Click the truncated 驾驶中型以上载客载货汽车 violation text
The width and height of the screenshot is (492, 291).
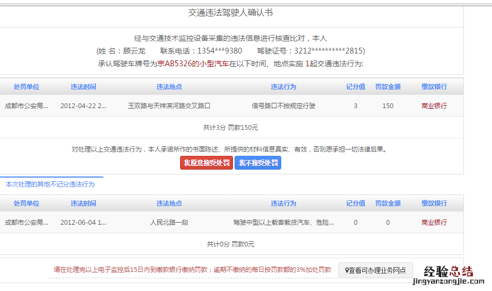[283, 223]
